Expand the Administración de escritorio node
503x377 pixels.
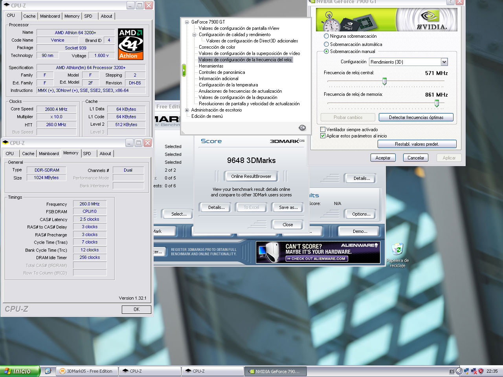click(x=187, y=110)
